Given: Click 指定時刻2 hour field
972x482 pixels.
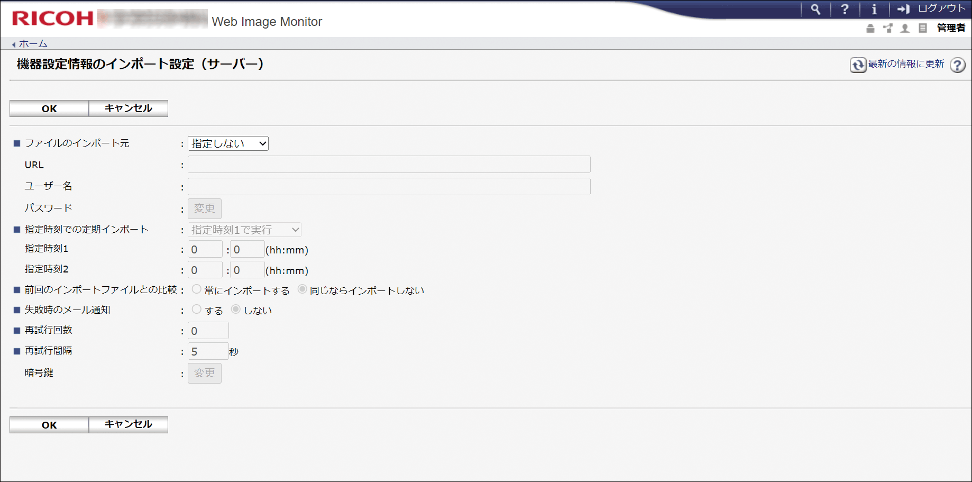Looking at the screenshot, I should point(205,270).
